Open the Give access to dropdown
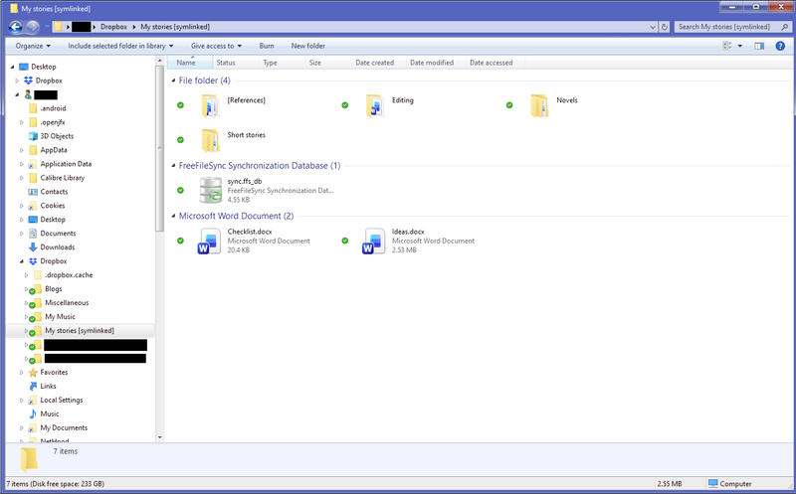The height and width of the screenshot is (494, 796). [216, 46]
